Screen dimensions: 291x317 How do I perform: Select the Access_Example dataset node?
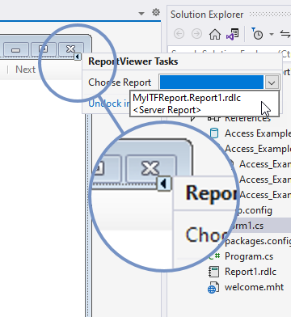[x=257, y=149]
